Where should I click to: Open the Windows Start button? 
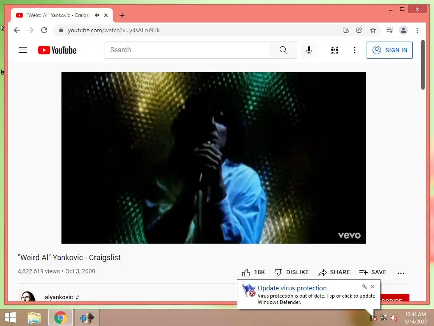pyautogui.click(x=10, y=318)
